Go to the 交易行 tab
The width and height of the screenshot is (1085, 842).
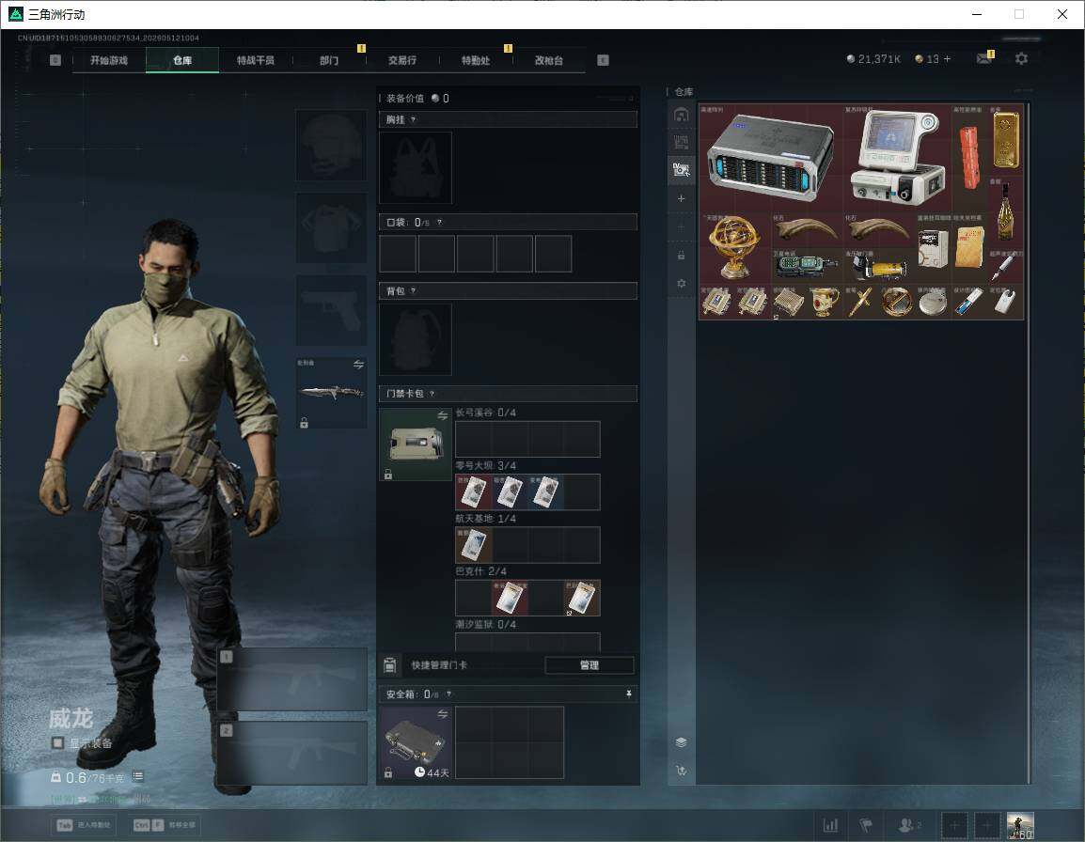(402, 60)
